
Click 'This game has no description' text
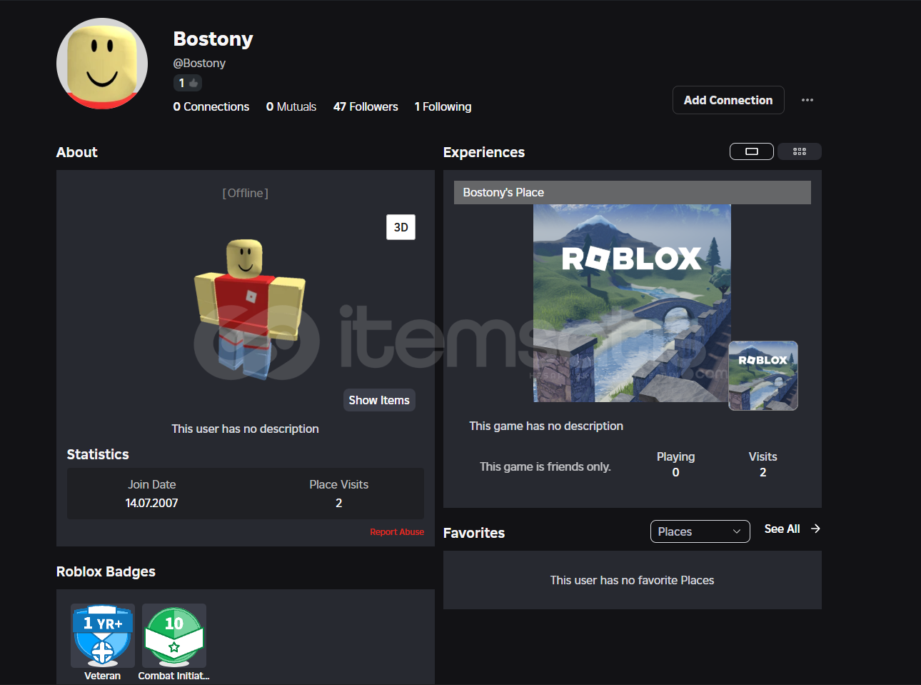(546, 426)
